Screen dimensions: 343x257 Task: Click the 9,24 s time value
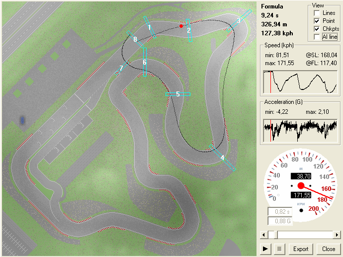click(x=270, y=15)
